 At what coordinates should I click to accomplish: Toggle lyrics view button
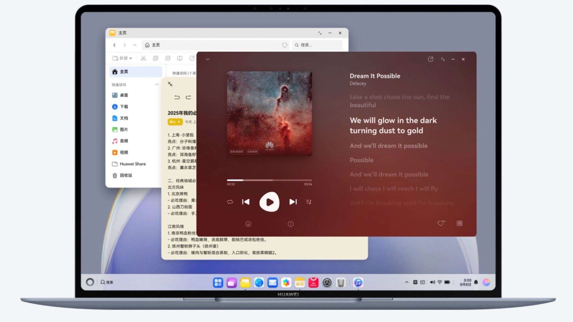(459, 223)
